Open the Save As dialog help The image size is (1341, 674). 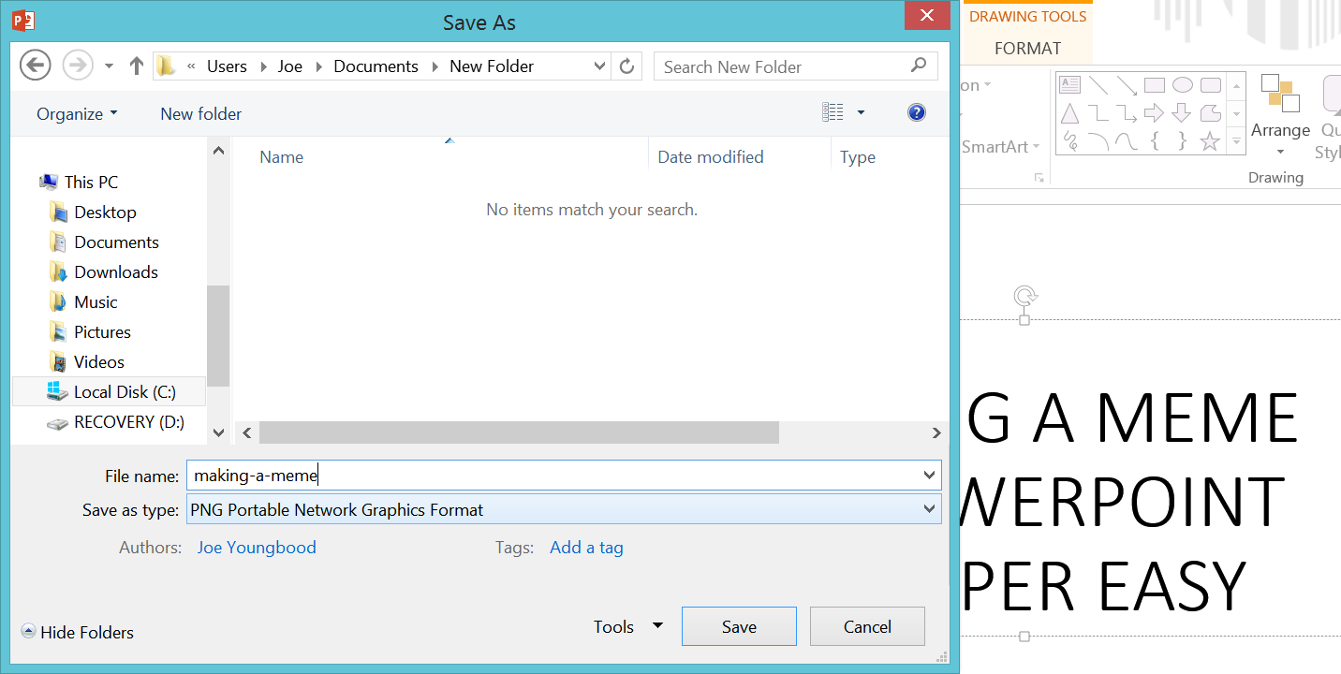point(917,112)
